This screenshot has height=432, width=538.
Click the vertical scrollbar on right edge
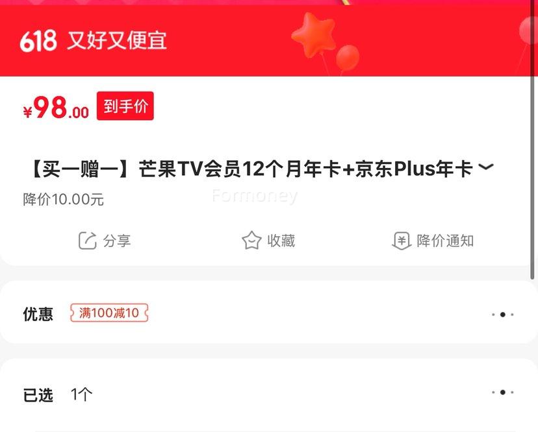pos(533,139)
